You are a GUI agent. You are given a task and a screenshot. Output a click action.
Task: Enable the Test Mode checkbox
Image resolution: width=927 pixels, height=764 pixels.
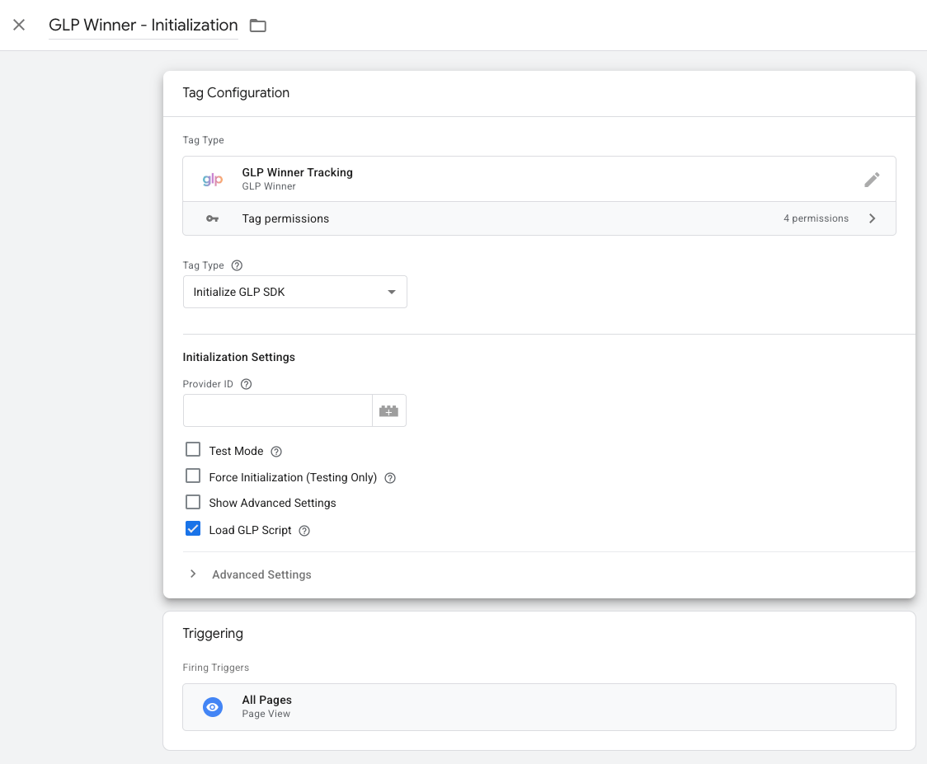point(193,450)
